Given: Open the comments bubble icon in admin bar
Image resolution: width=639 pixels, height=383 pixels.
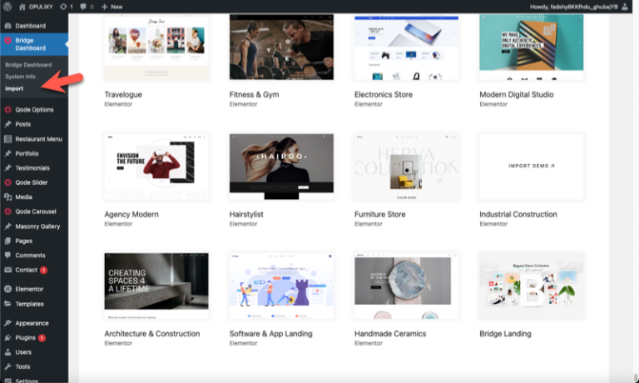Looking at the screenshot, I should click(x=84, y=7).
